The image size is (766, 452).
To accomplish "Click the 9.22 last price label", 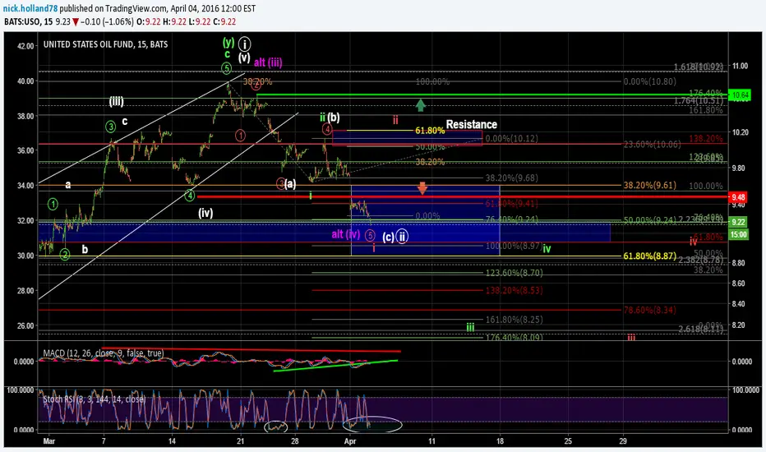I will point(738,223).
